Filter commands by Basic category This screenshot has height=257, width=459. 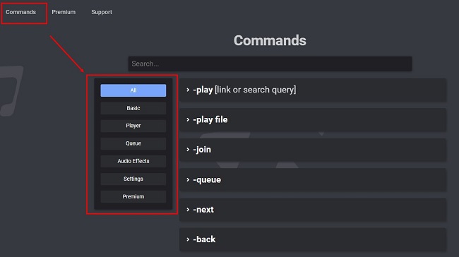coord(133,108)
